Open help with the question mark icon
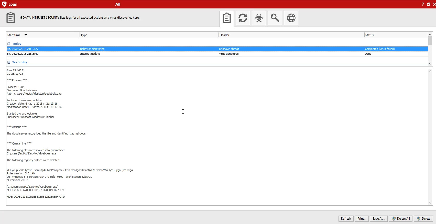Viewport: 436px width, 224px height. [x=423, y=4]
